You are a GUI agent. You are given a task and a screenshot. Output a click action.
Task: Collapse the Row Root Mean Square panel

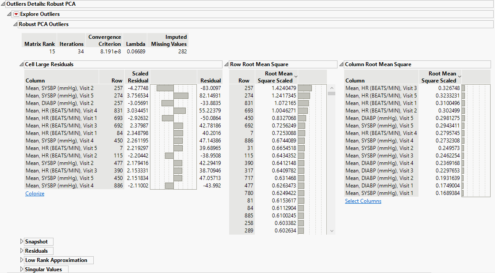[227, 64]
